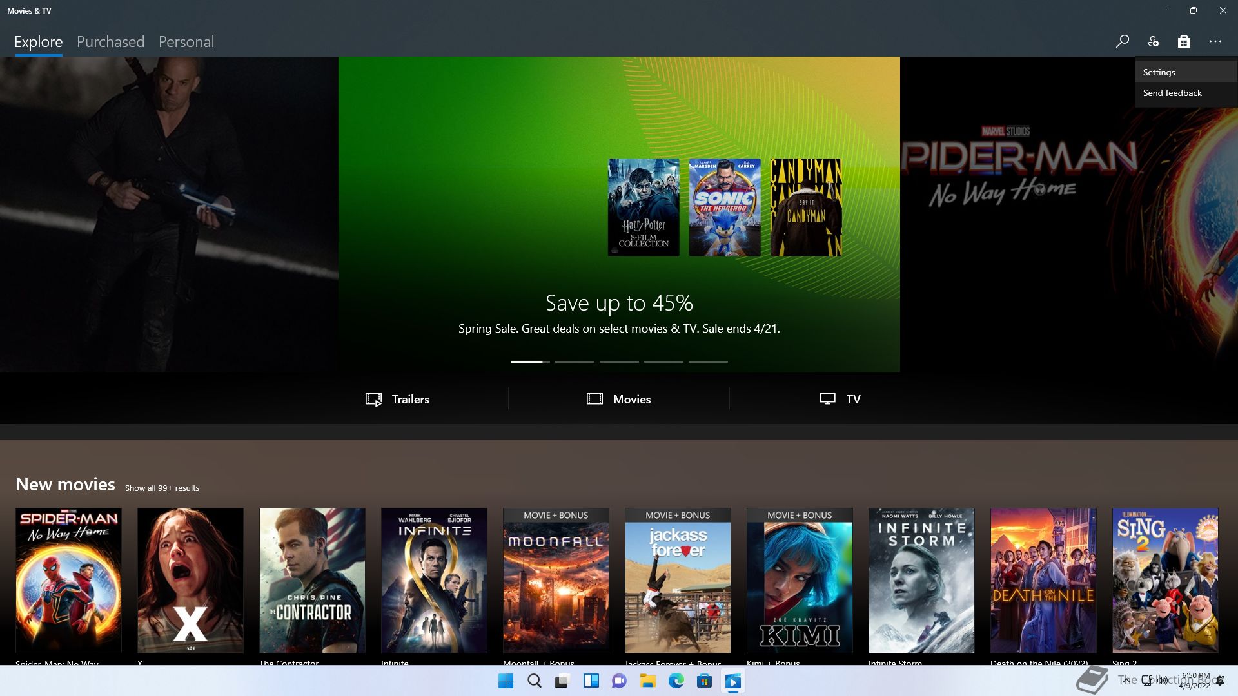This screenshot has height=696, width=1238.
Task: Click Show all 99+ results link
Action: pos(162,488)
